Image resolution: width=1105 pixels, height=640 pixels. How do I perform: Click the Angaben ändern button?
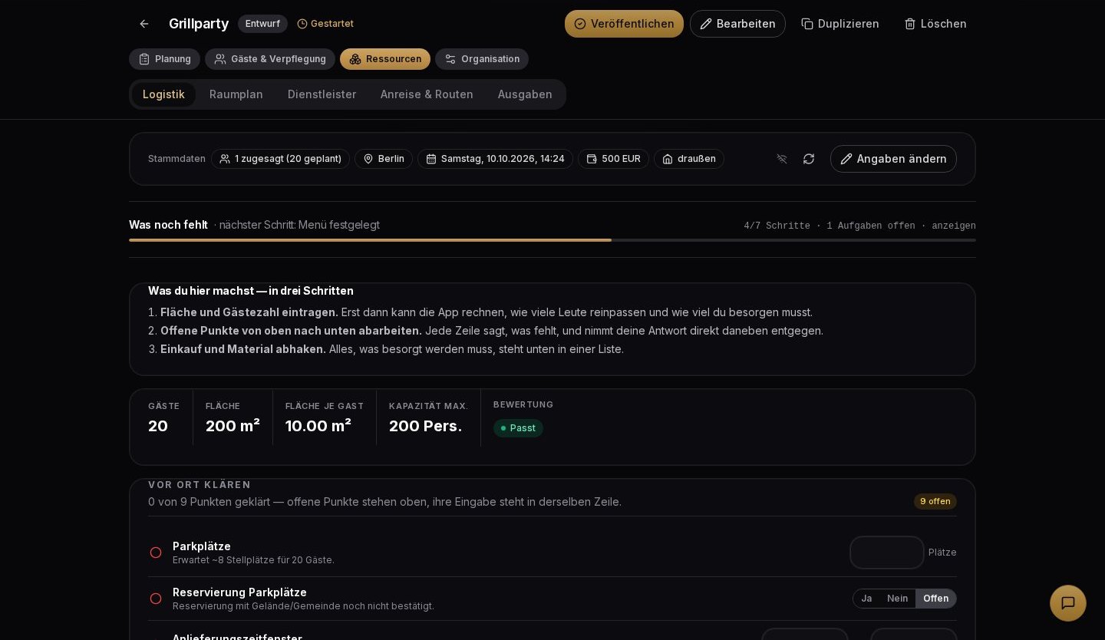click(x=893, y=159)
